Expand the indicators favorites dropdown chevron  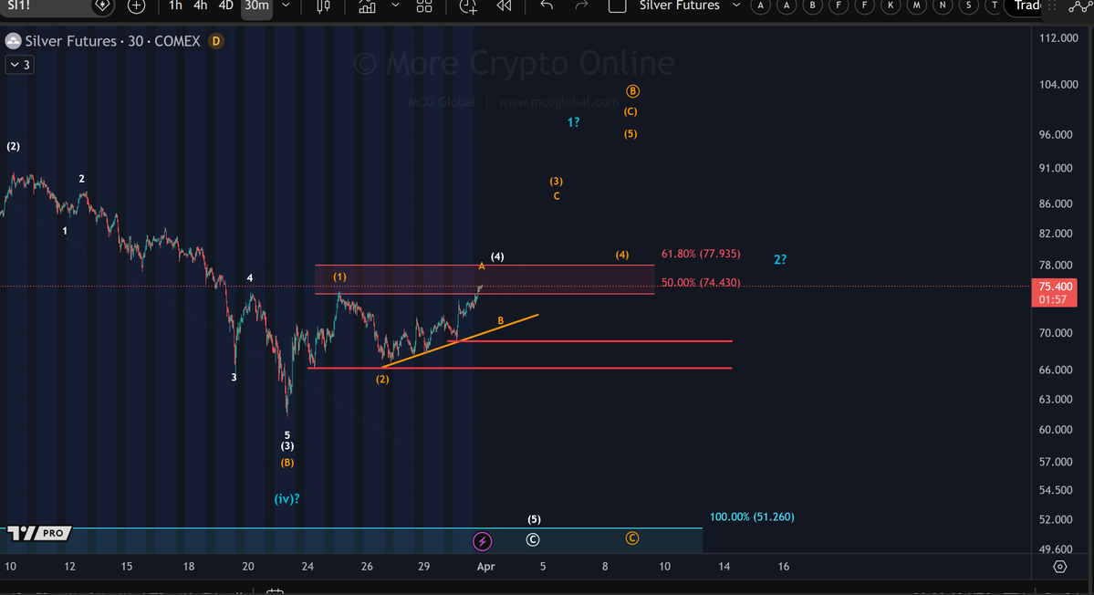click(395, 5)
